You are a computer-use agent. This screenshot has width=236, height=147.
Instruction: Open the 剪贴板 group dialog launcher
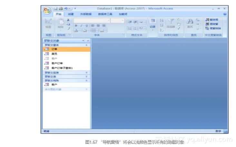69,35
